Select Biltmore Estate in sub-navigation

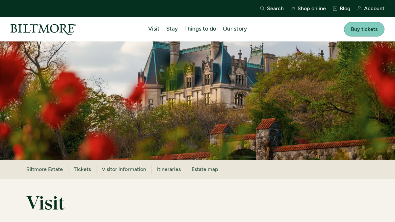point(44,169)
